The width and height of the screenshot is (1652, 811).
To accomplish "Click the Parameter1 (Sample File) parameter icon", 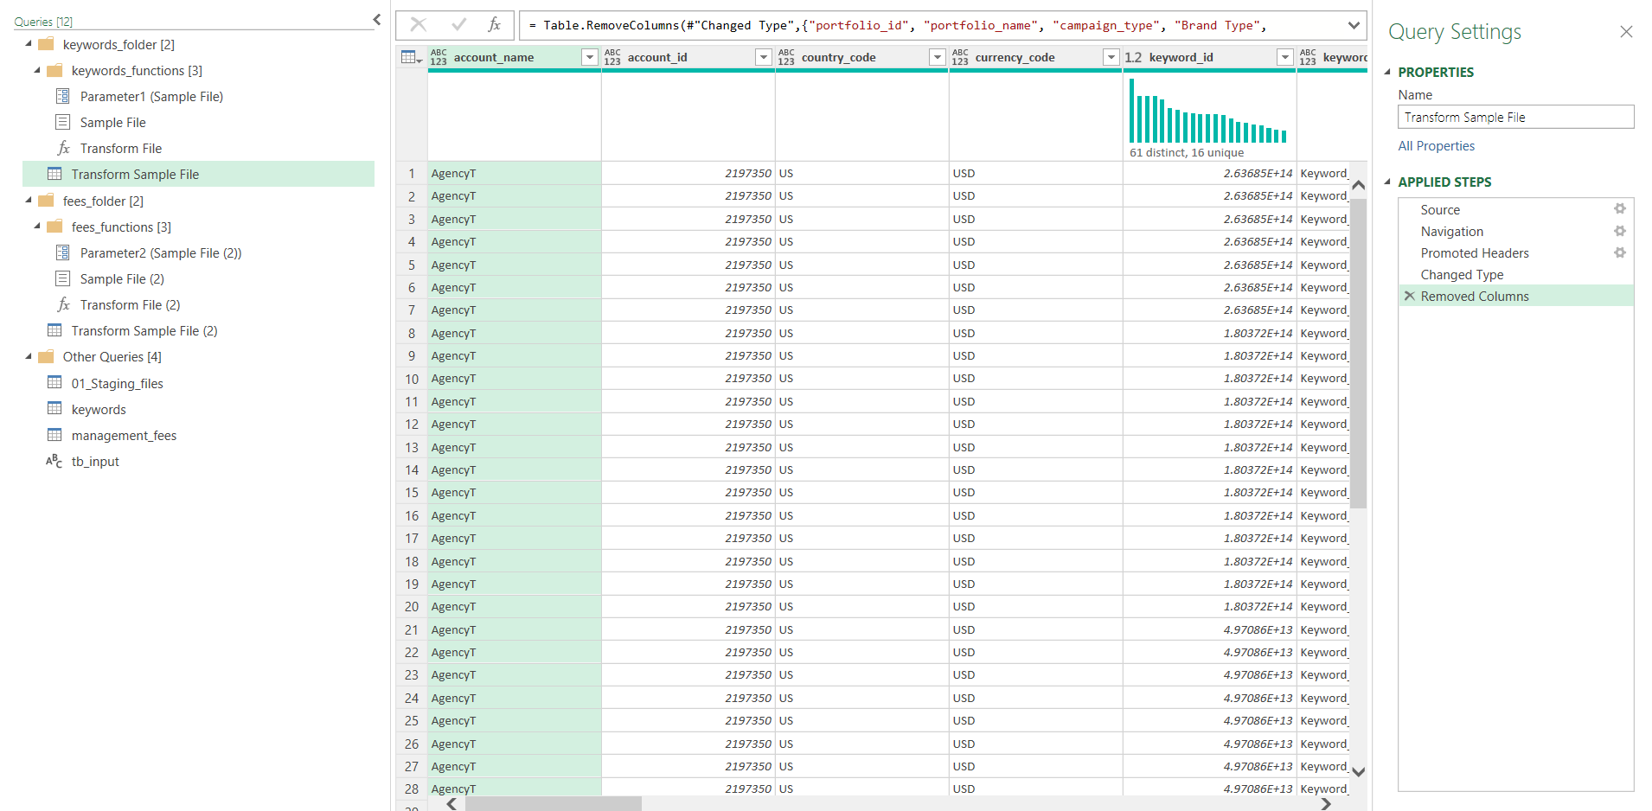I will (x=63, y=96).
